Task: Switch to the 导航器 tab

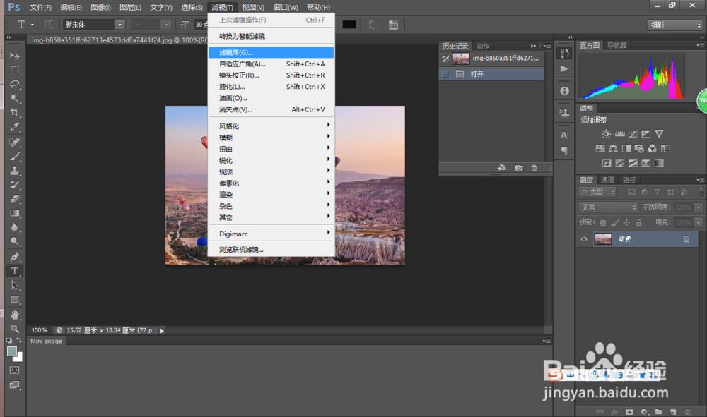Action: point(617,45)
